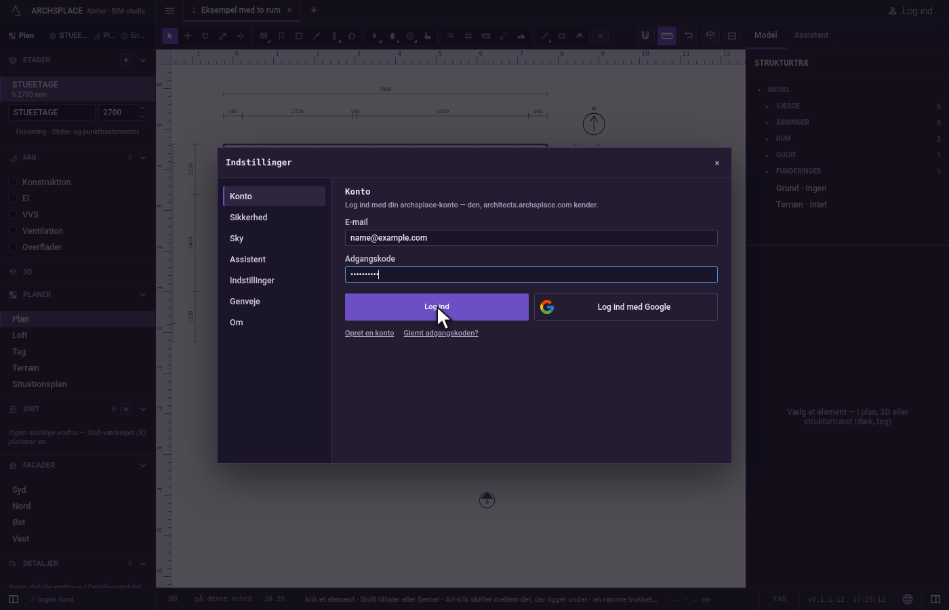Toggle the snapping magnet icon

[x=645, y=35]
